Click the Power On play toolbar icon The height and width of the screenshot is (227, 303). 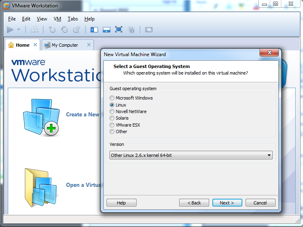(x=10, y=30)
